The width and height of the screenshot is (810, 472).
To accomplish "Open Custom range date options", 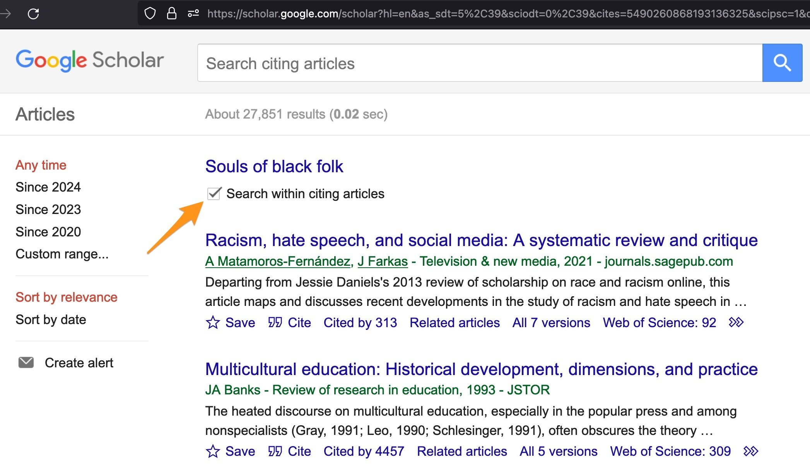I will [x=62, y=254].
